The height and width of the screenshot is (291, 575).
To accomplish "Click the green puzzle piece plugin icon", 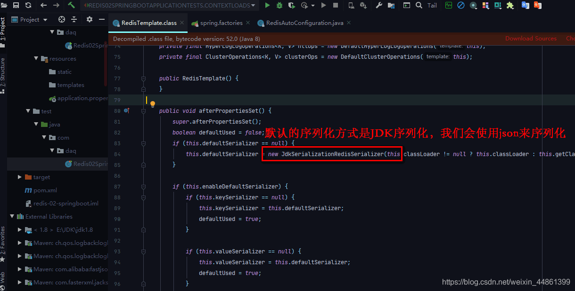I will (510, 6).
